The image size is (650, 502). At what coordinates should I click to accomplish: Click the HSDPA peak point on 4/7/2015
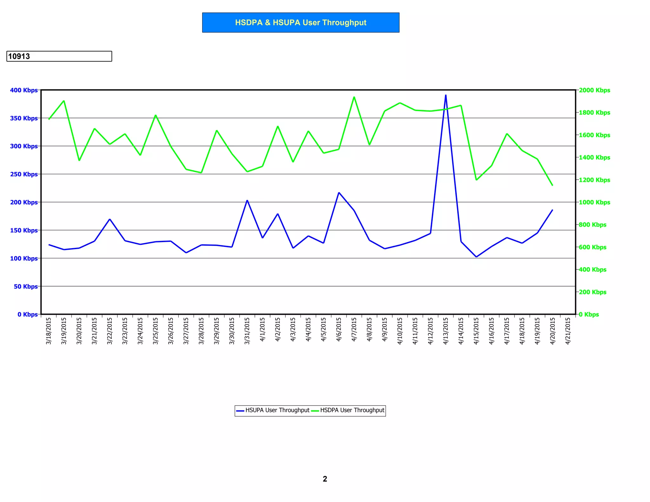[354, 97]
